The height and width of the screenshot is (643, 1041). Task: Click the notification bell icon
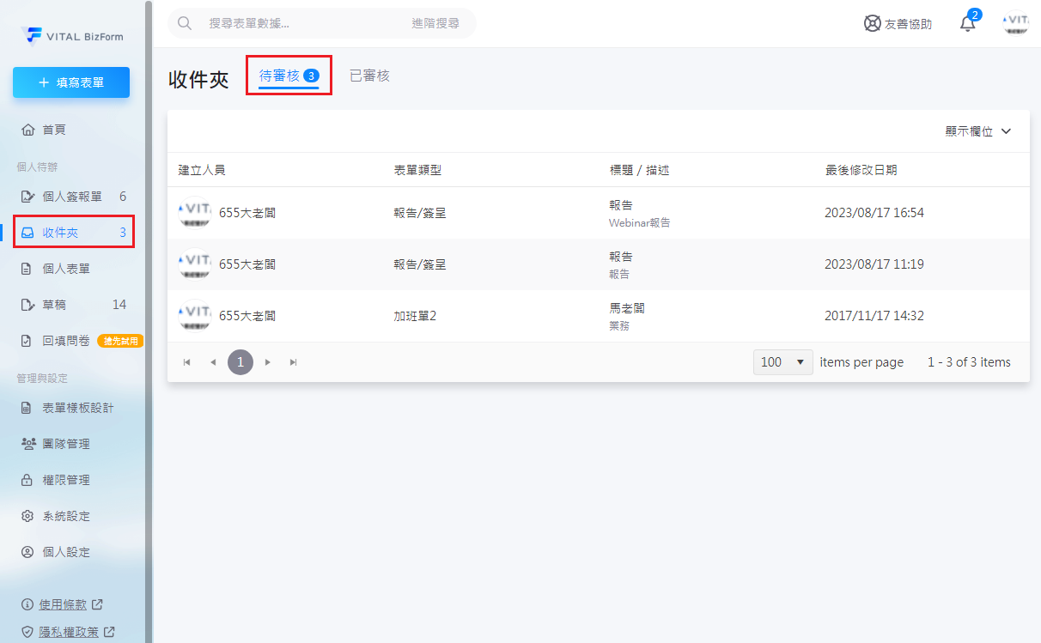[968, 24]
